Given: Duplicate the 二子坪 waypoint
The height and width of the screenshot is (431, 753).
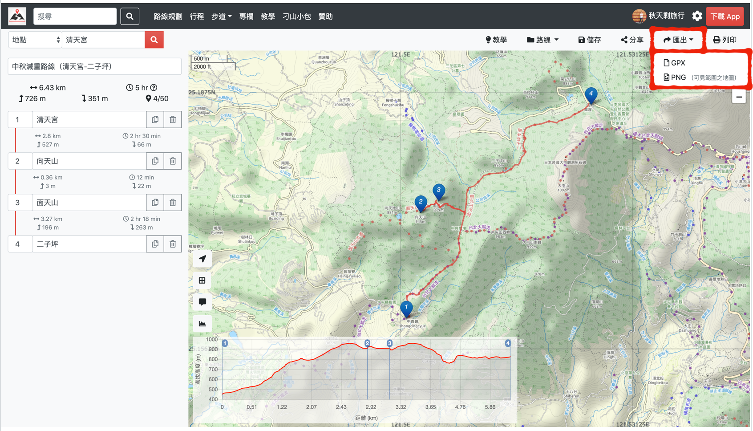Looking at the screenshot, I should (155, 244).
